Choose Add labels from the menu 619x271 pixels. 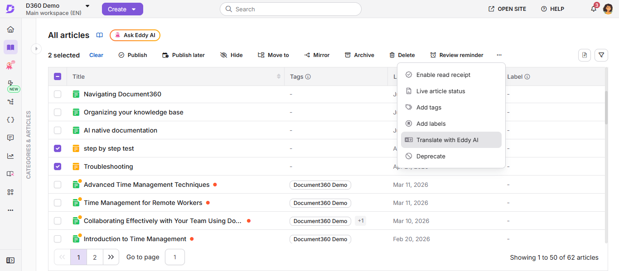click(451, 124)
